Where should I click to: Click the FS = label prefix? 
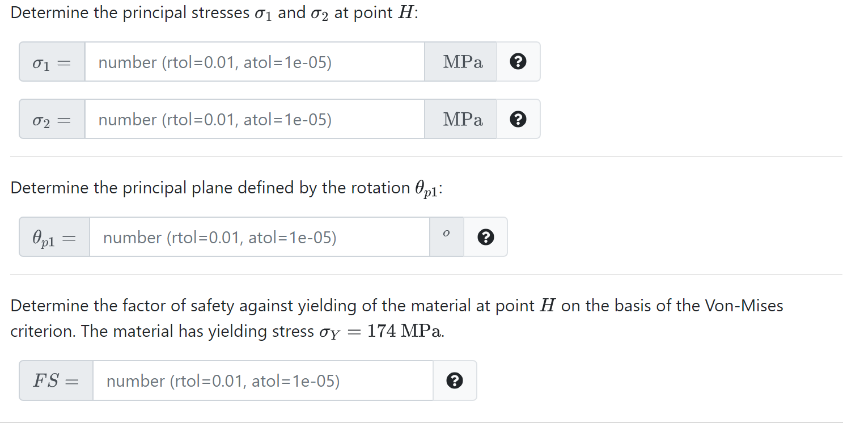point(56,381)
